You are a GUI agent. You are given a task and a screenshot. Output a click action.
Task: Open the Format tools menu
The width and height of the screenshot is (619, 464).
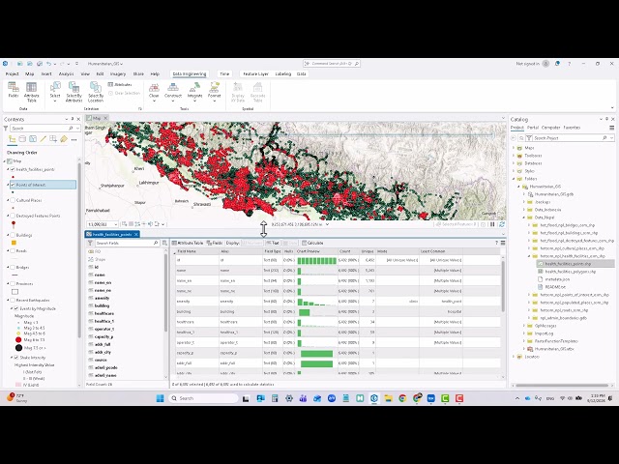215,91
